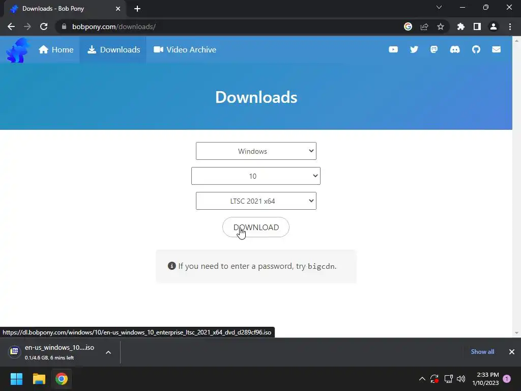Click the Downloads page heading

(x=256, y=97)
